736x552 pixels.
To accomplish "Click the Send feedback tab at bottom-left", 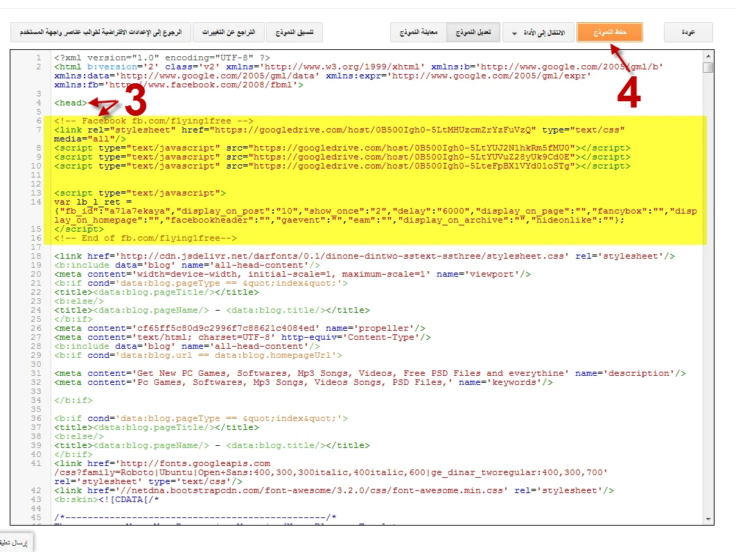I will [15, 543].
